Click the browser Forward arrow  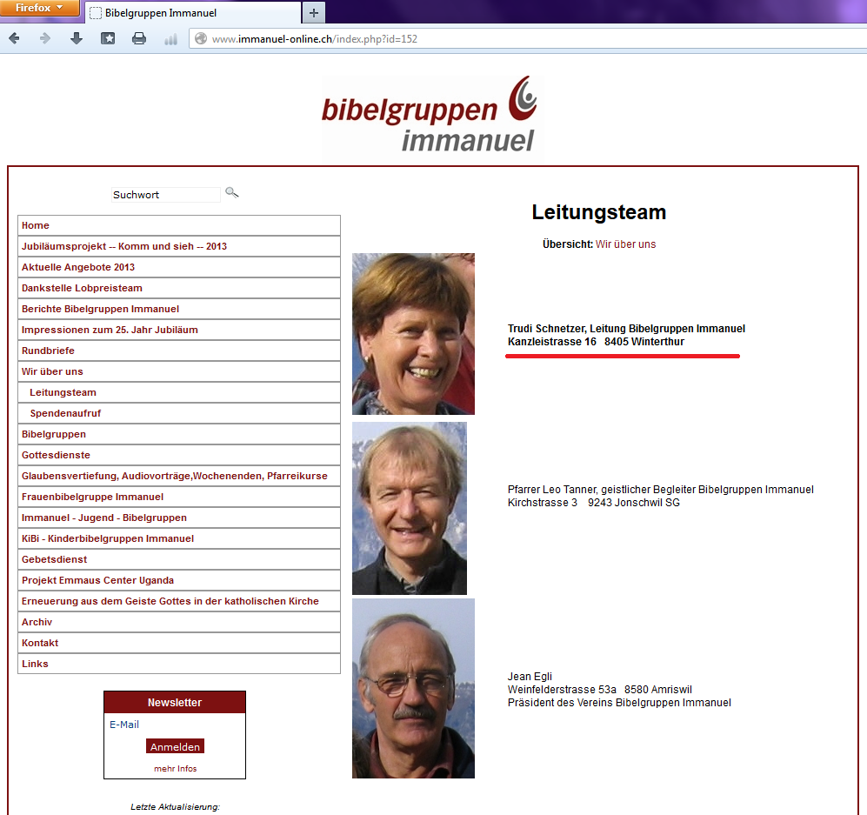45,38
